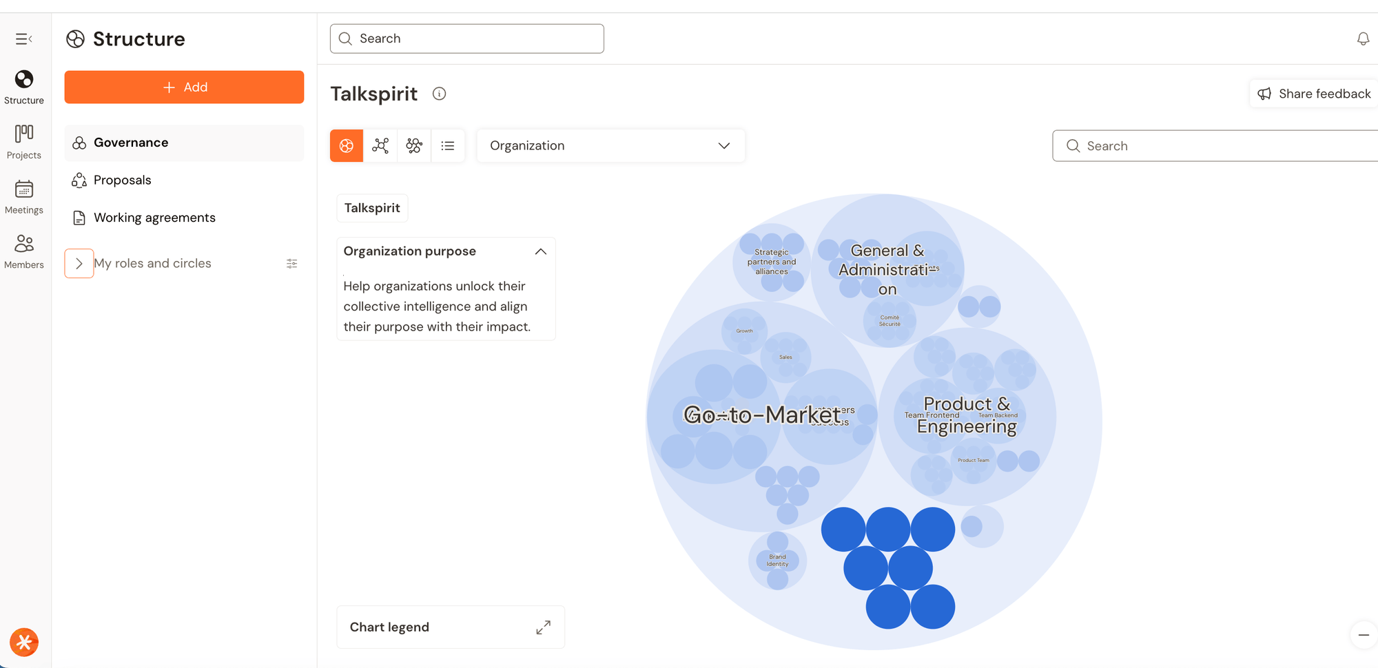Screen dimensions: 1378x668
Task: Open the Organization dropdown
Action: click(610, 145)
